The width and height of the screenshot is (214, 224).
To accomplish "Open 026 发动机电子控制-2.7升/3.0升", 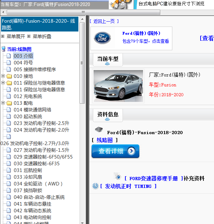I will [x=35, y=143].
